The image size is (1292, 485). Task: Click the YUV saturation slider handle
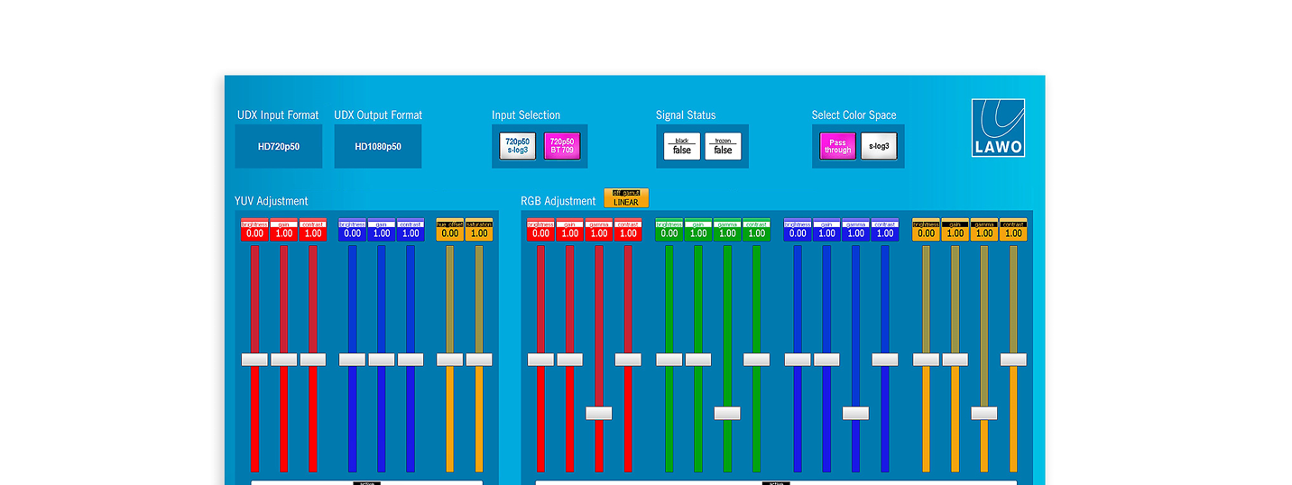click(479, 359)
